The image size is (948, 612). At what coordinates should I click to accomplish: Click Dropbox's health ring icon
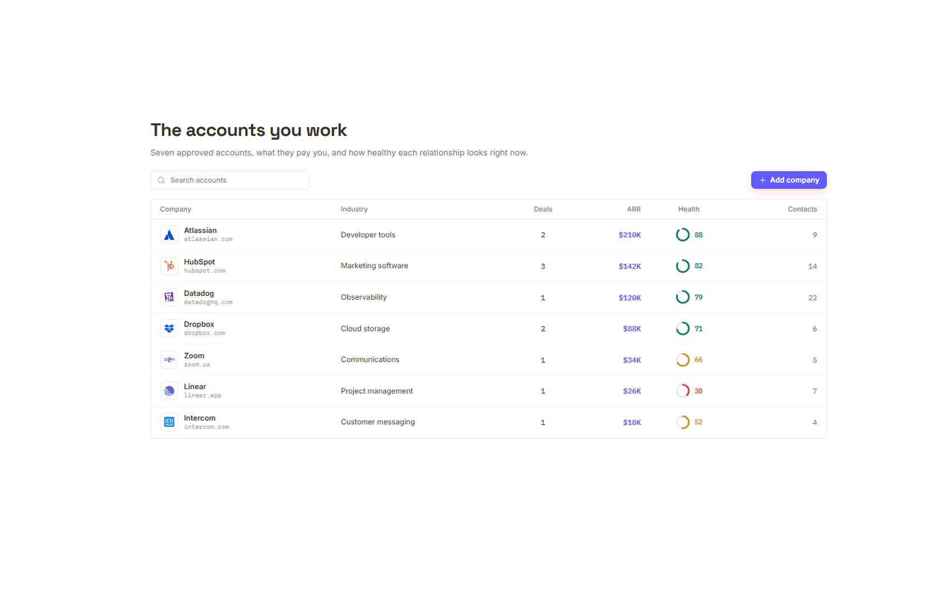click(682, 329)
